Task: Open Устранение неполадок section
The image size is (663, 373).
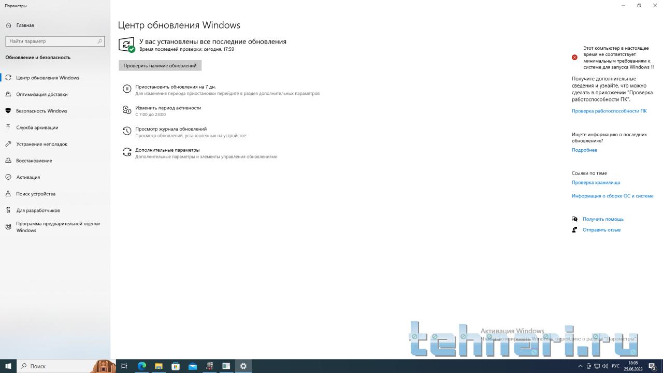Action: 55,144
